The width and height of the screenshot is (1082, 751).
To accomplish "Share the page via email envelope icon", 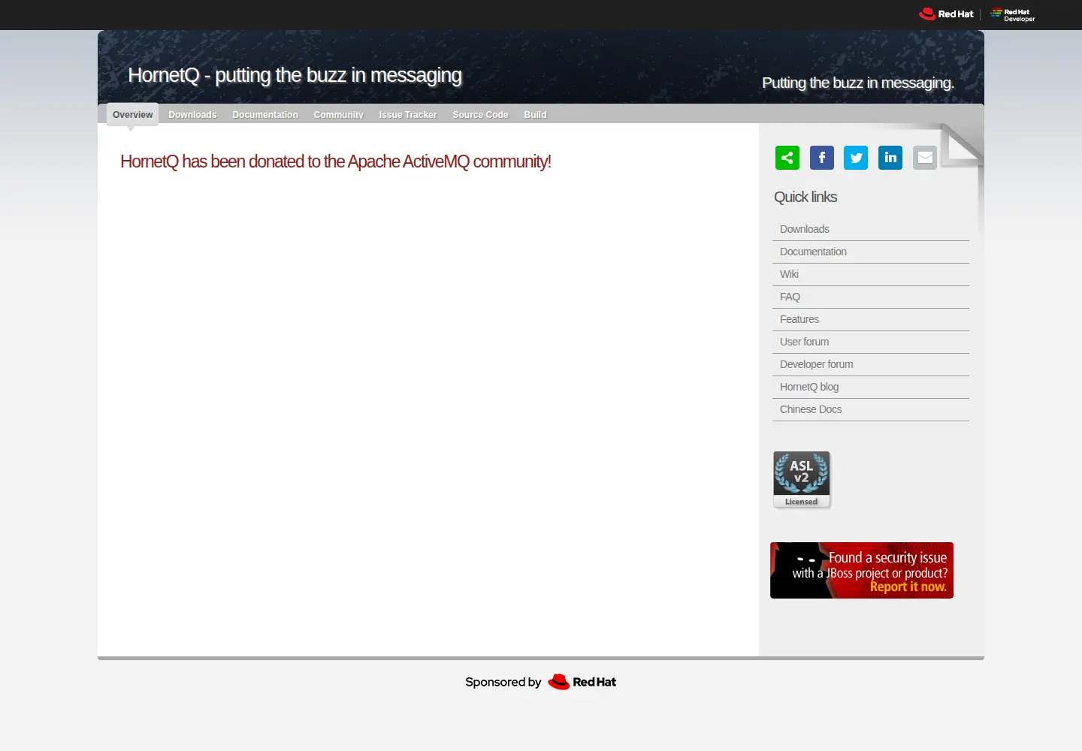I will [925, 158].
